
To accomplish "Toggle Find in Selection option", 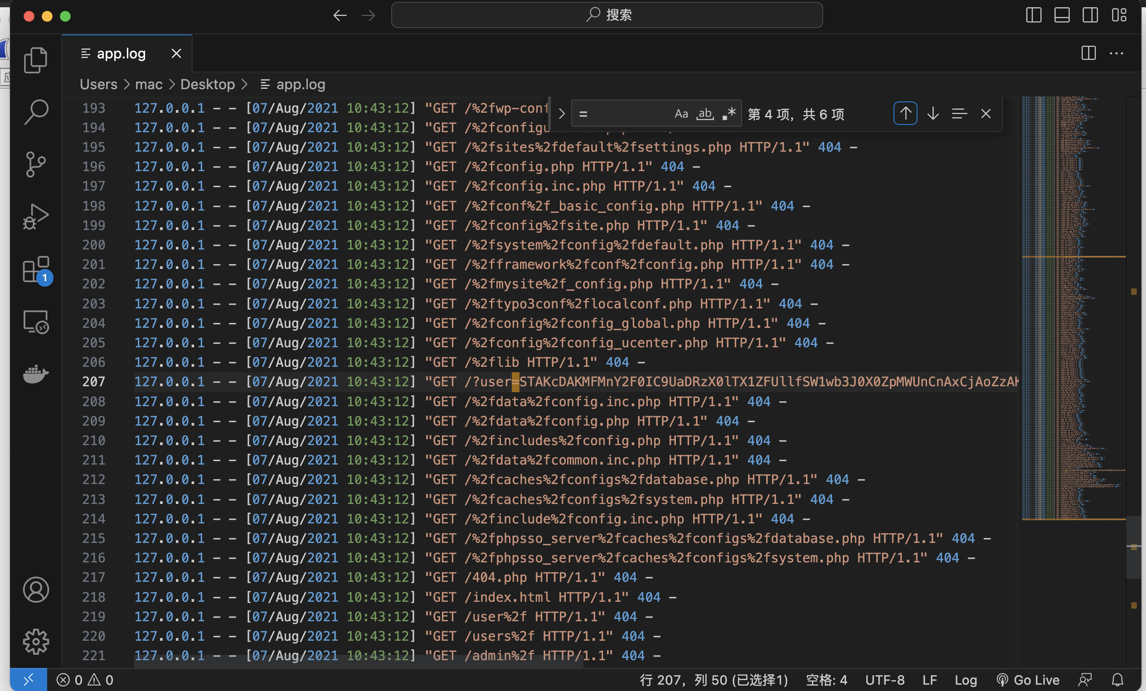I will point(959,113).
